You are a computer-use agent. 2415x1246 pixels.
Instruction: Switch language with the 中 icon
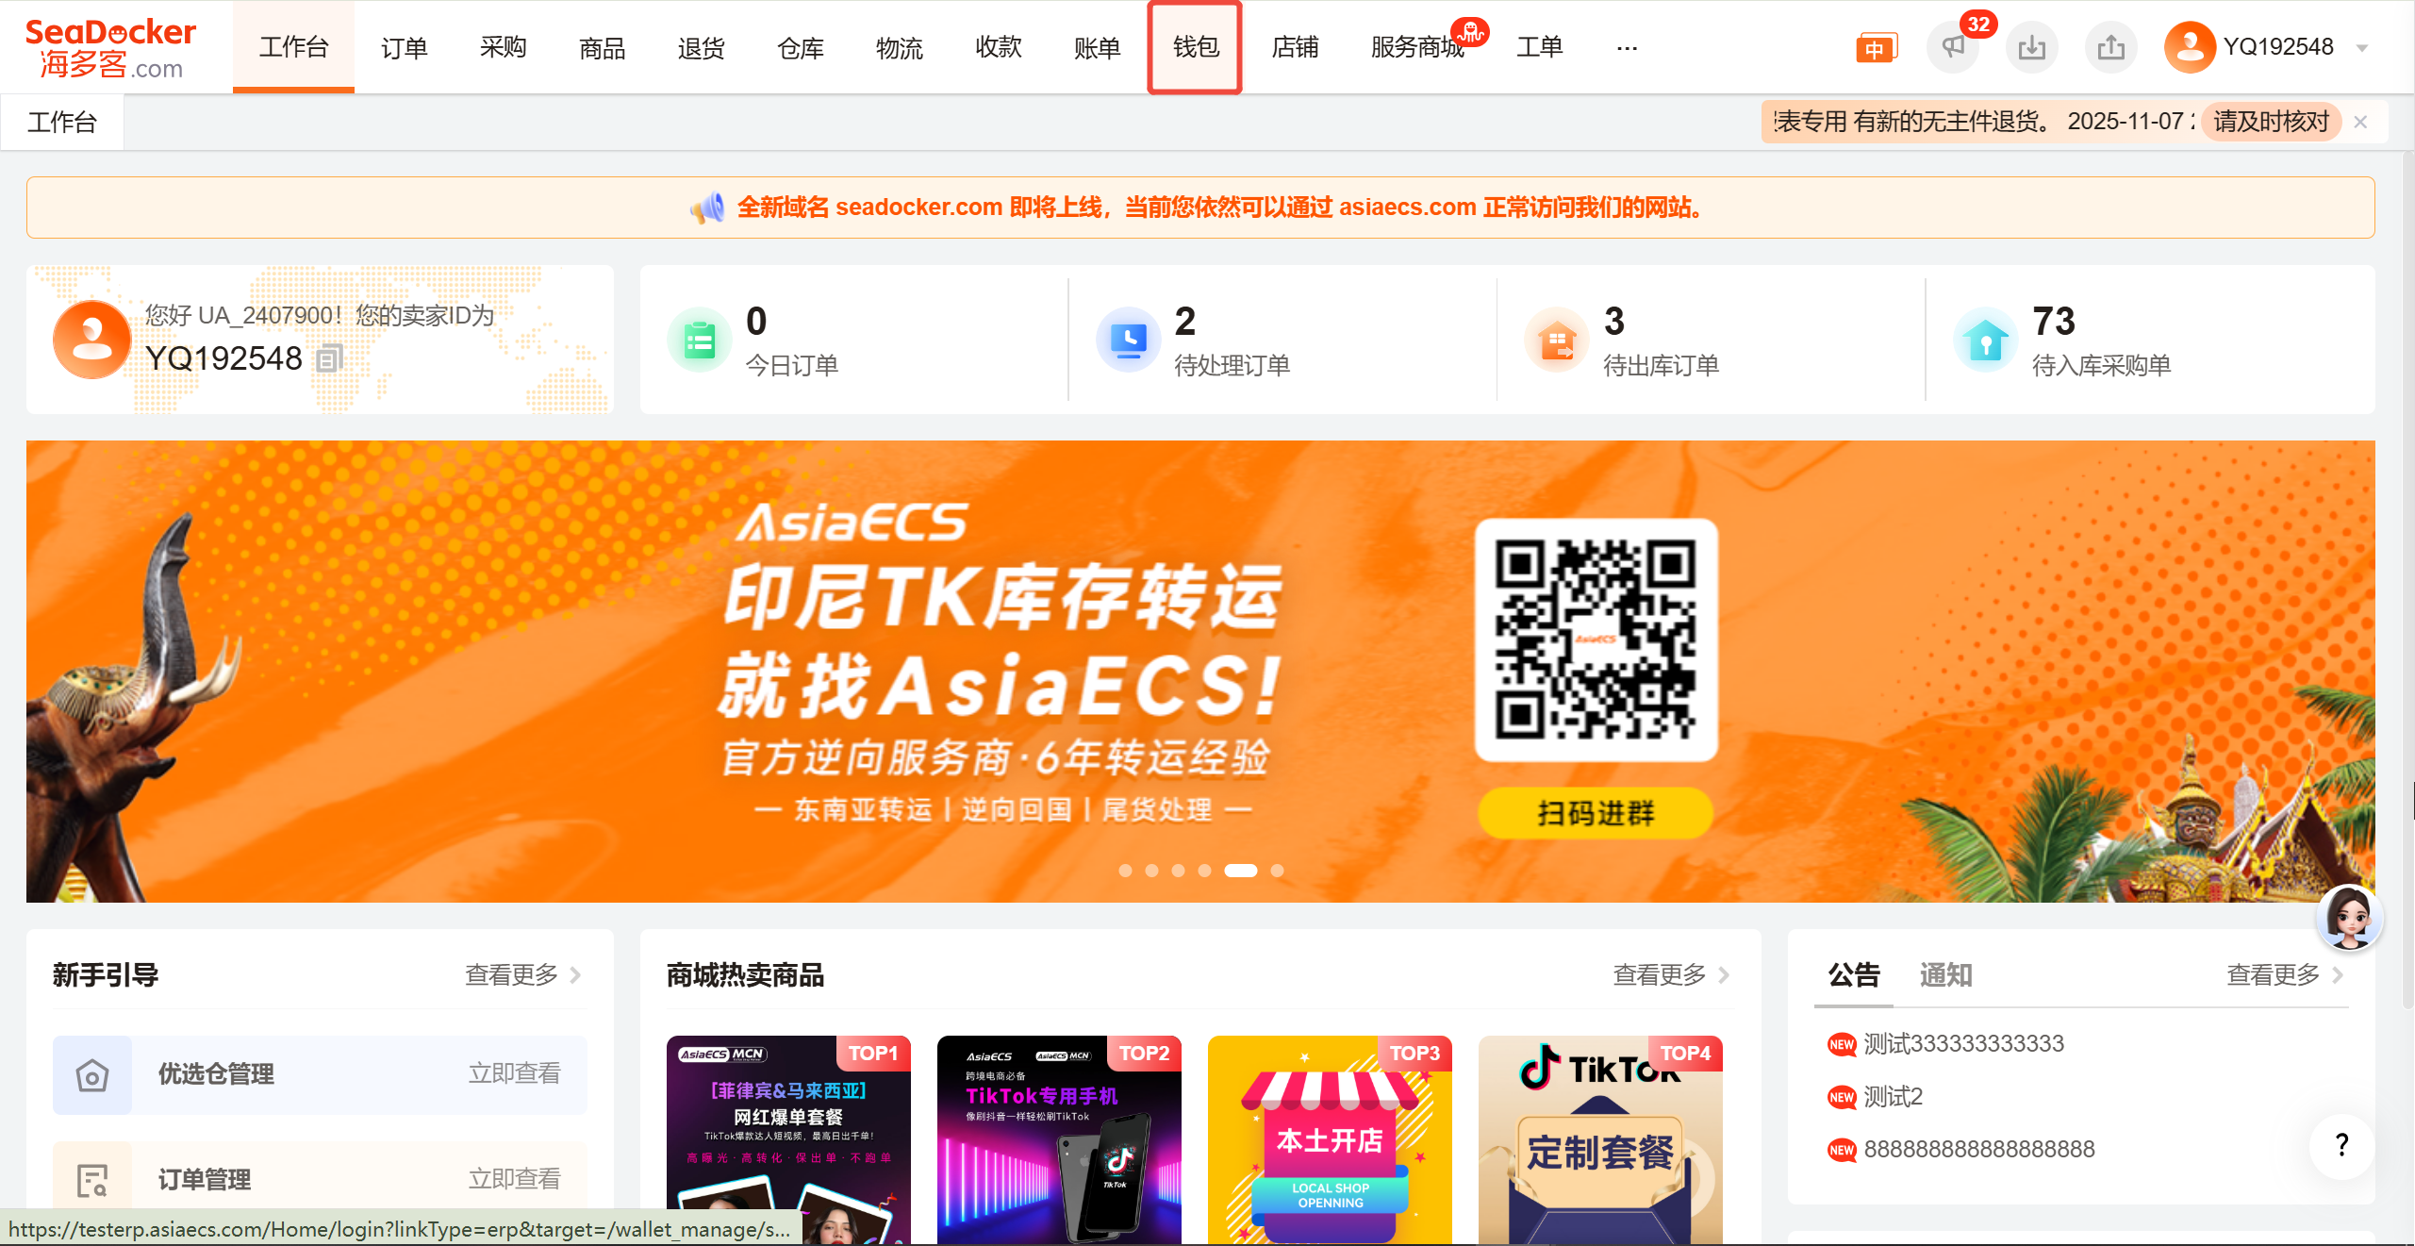(x=1875, y=48)
